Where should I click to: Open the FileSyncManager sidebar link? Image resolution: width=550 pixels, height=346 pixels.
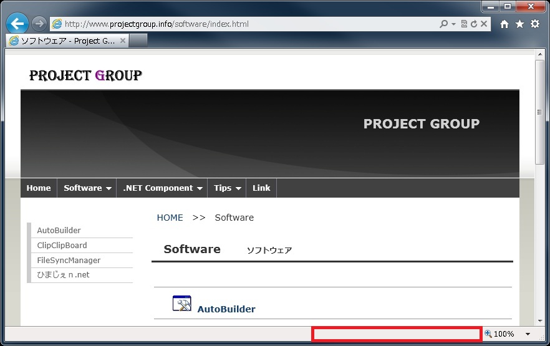69,261
